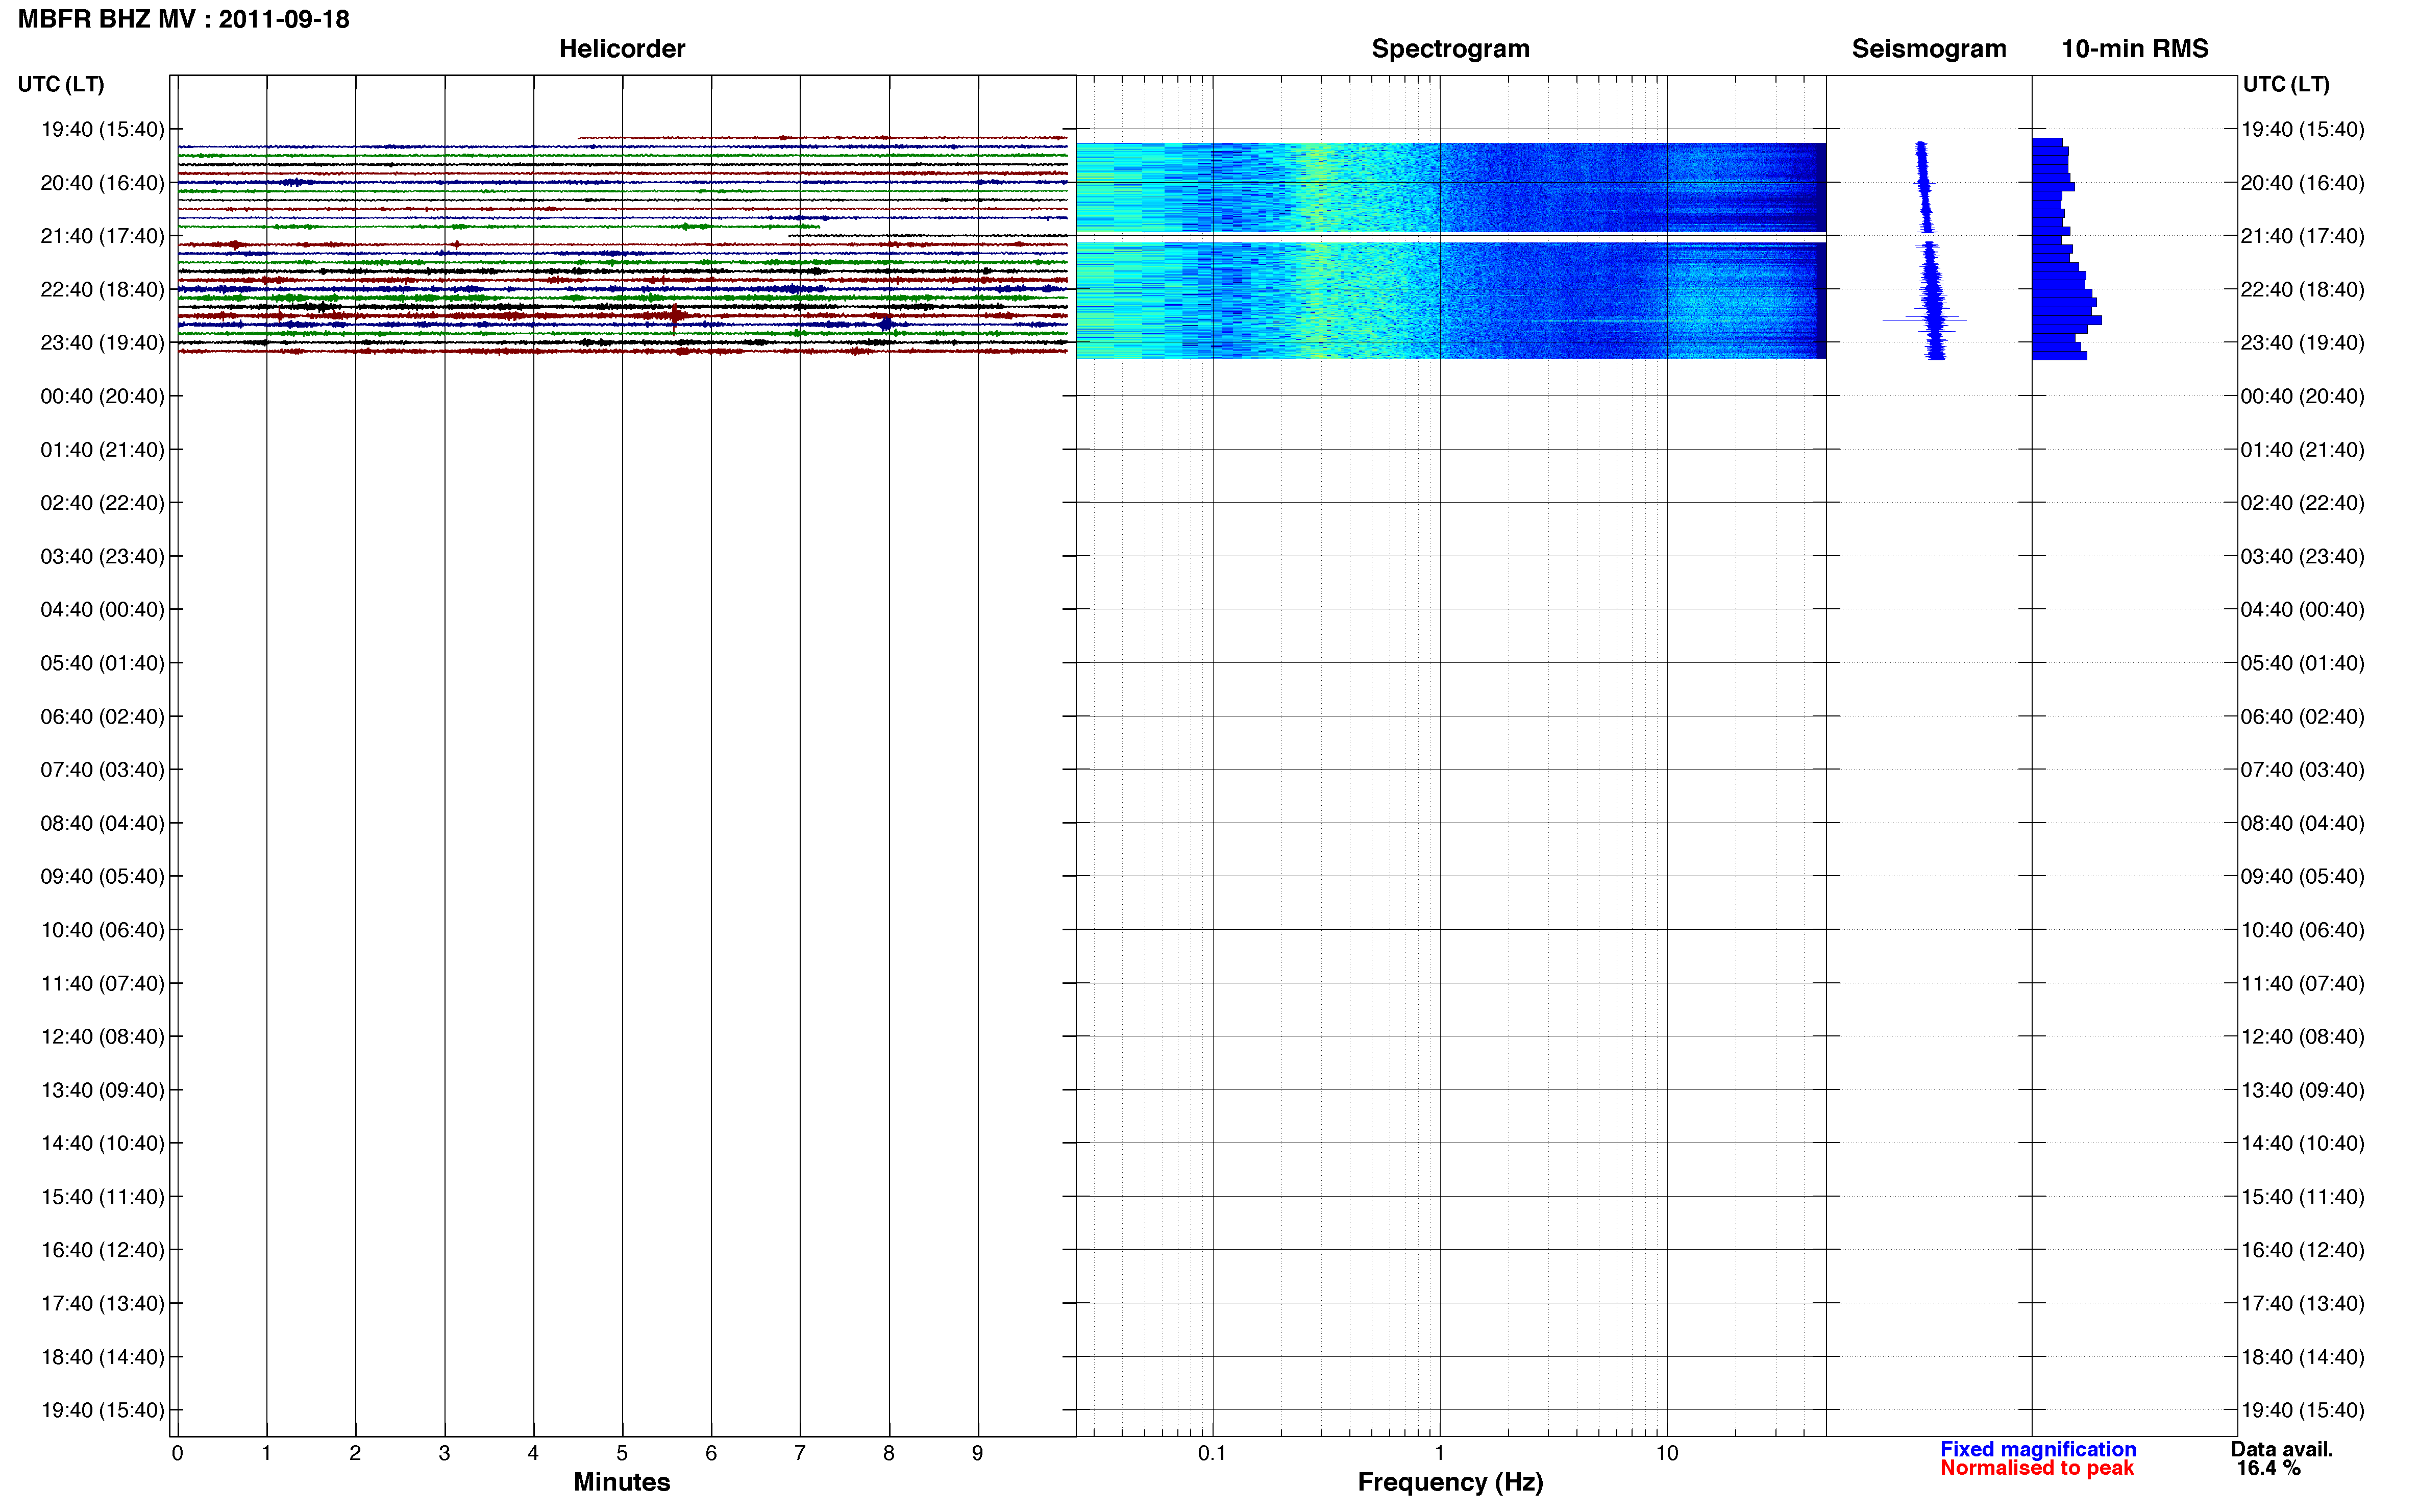This screenshot has height=1512, width=2419.
Task: Click the large spike in the Seismogram trace
Action: pos(1924,320)
